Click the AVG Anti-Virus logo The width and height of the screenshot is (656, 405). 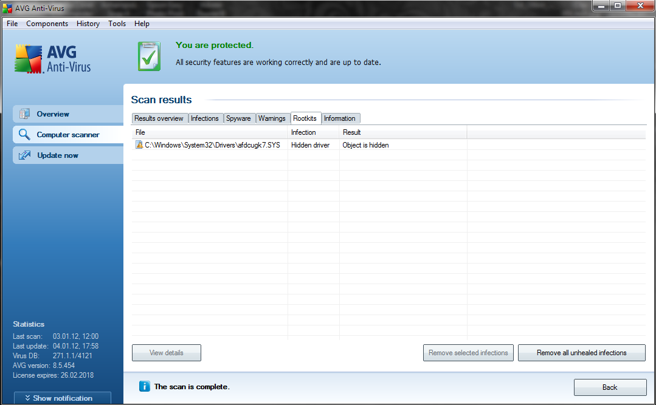[x=53, y=58]
